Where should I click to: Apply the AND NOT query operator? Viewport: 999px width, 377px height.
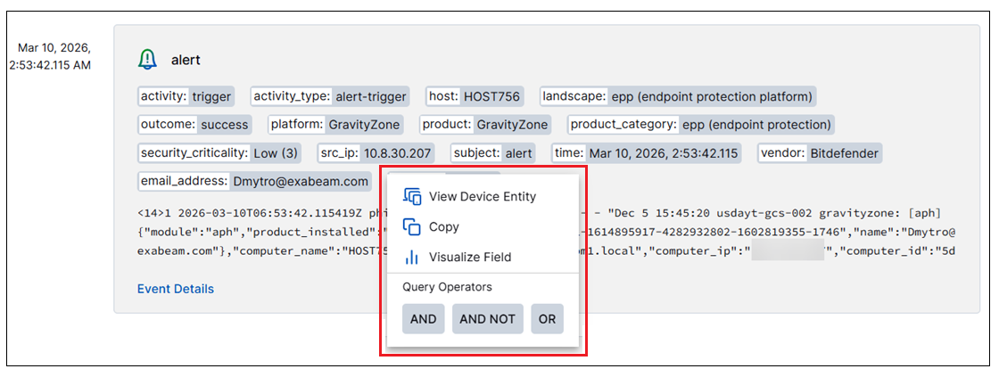click(x=487, y=319)
